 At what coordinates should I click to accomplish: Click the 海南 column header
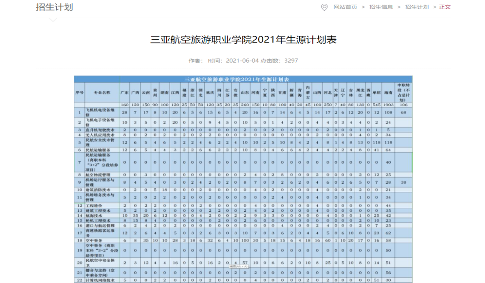[x=388, y=92]
